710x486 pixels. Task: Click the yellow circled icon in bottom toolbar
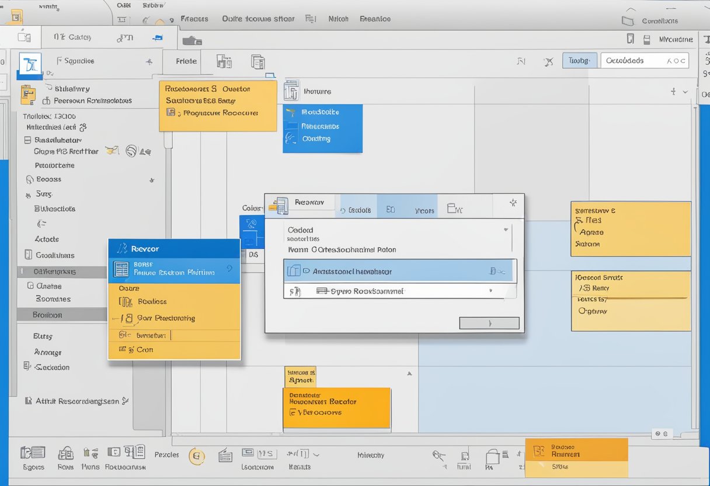click(x=197, y=456)
